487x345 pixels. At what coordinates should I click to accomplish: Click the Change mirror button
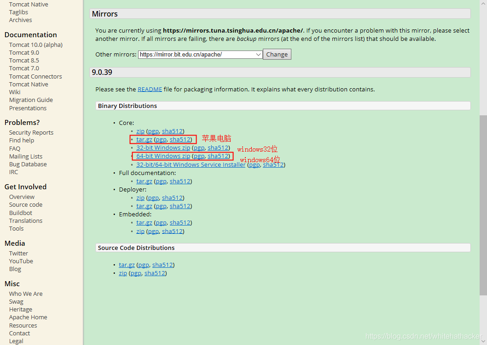pos(277,55)
